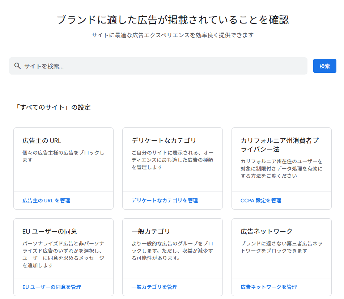
Task: Select the EU ユーザーの同意 card title
Action: 50,231
